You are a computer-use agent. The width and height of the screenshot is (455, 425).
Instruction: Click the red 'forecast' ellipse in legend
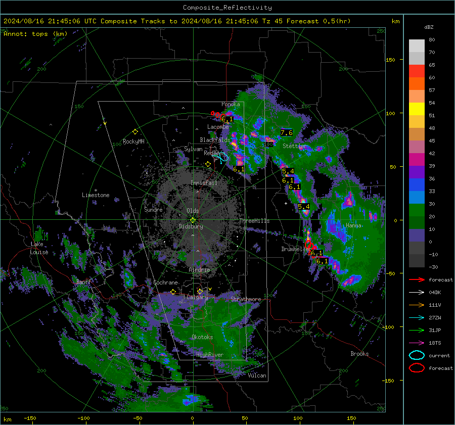[x=417, y=368]
